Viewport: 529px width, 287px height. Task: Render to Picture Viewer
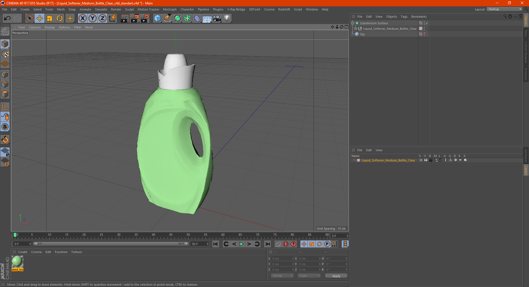pos(135,18)
